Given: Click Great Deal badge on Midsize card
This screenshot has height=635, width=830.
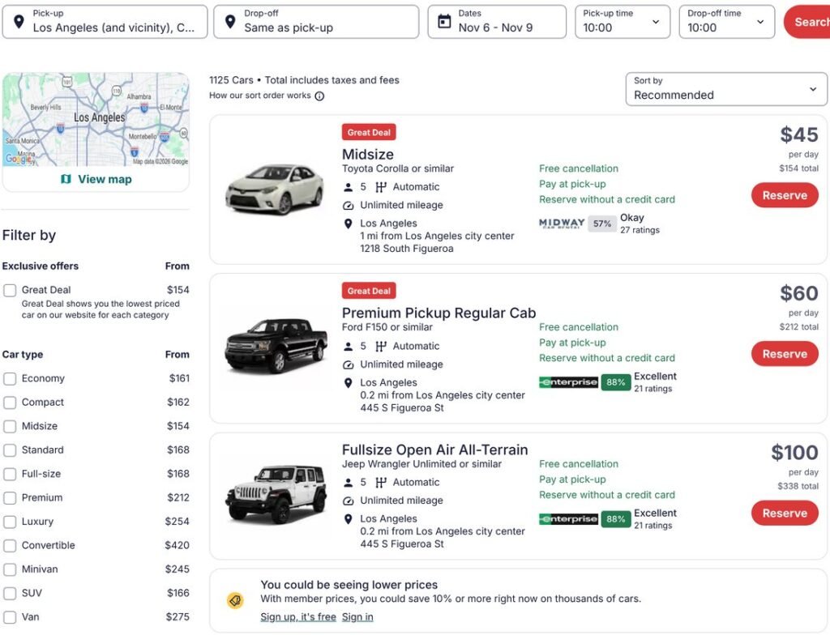Looking at the screenshot, I should click(369, 132).
